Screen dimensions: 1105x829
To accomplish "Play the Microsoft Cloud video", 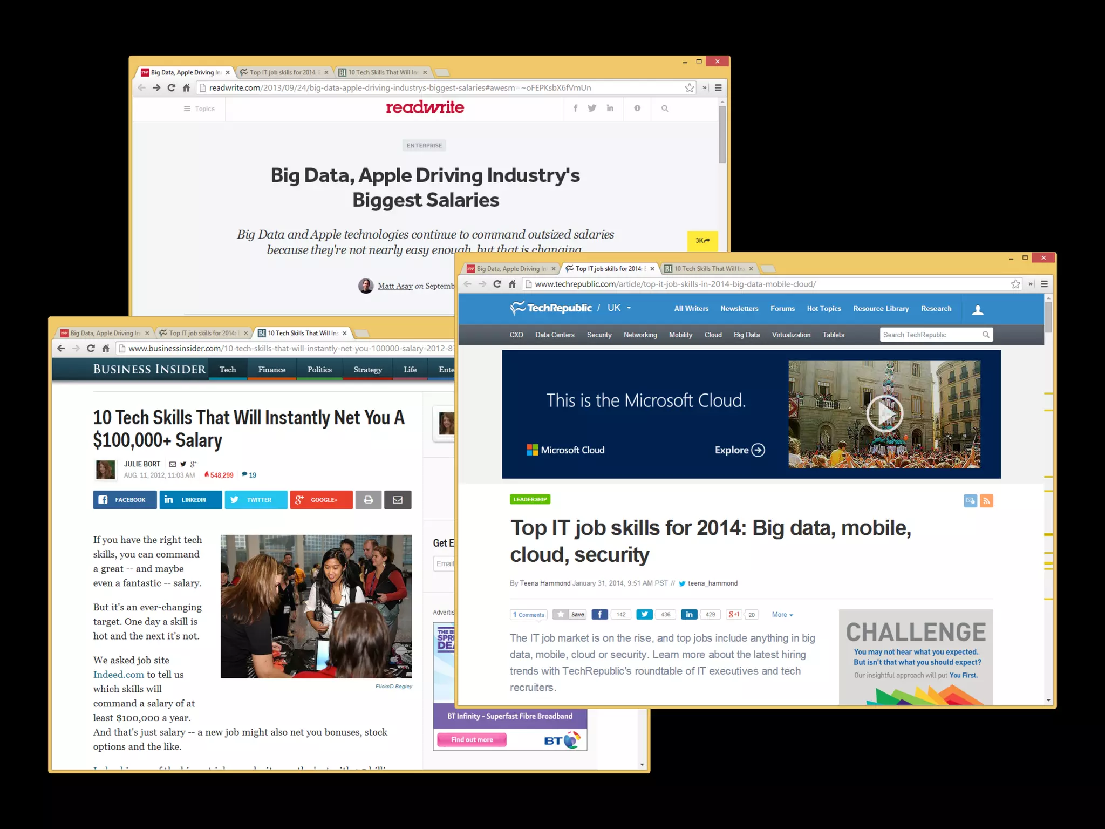I will 884,414.
